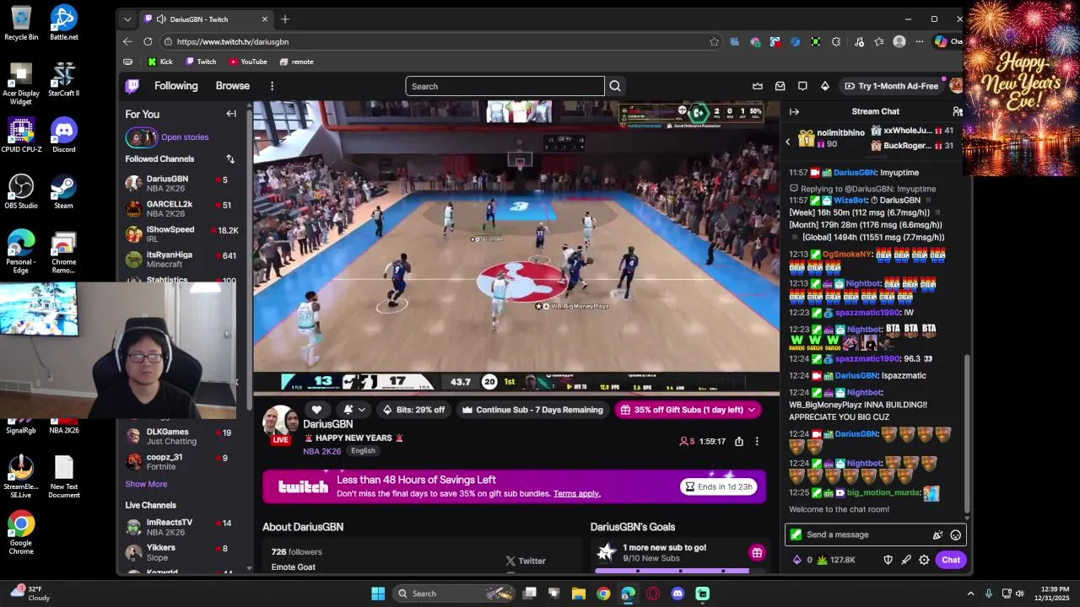
Task: Open the Whispers speech bubble icon
Action: point(802,86)
